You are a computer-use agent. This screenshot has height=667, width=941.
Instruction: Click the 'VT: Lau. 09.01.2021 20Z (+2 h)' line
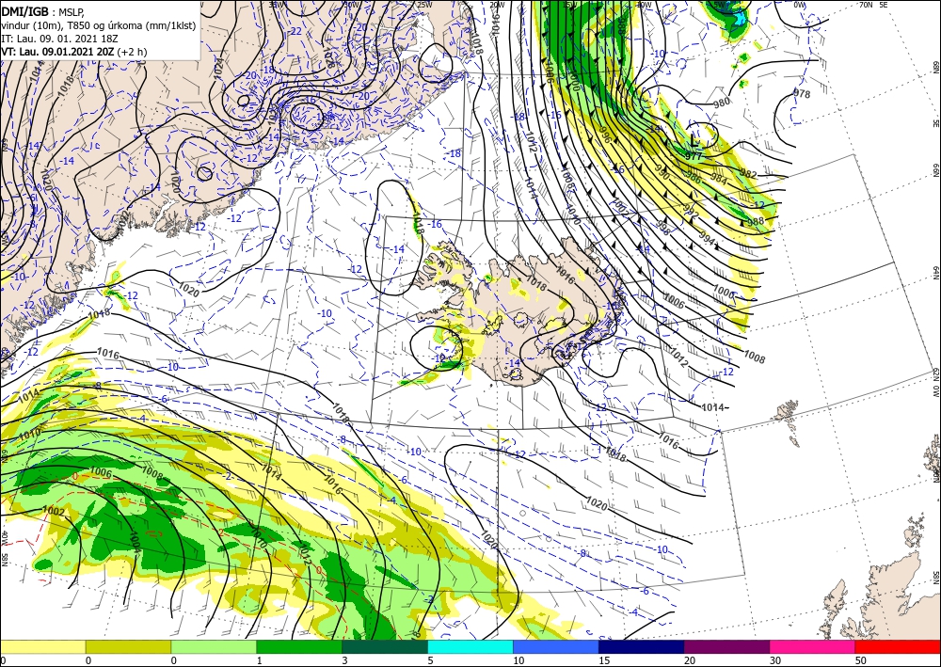[73, 52]
